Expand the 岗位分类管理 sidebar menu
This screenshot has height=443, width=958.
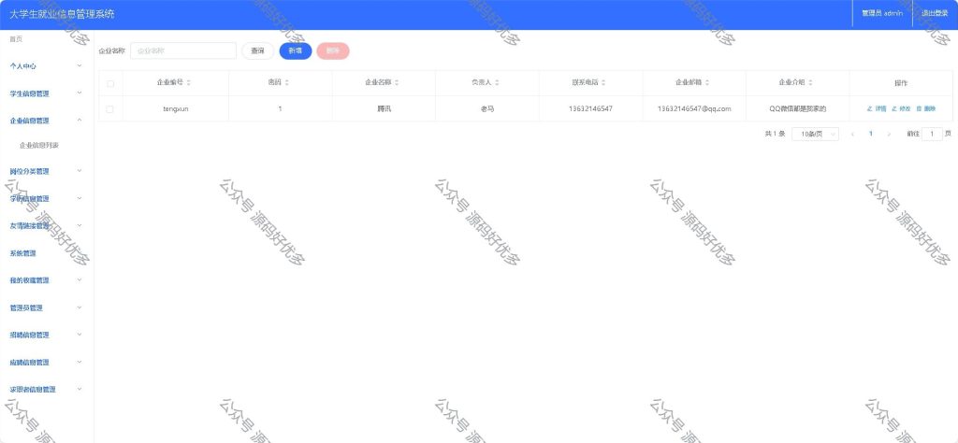click(x=47, y=171)
